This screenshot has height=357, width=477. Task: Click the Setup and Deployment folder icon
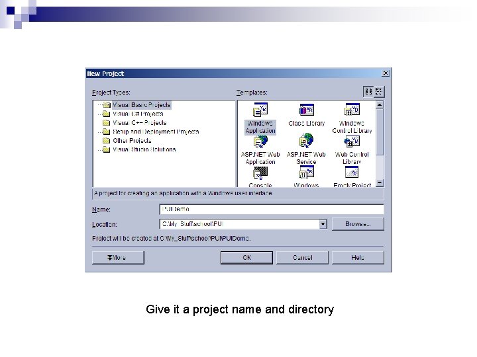106,132
